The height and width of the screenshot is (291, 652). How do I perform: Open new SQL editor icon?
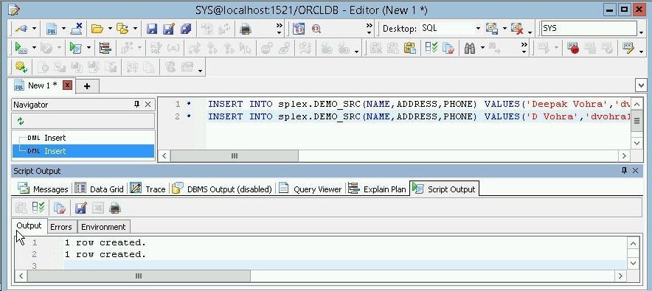point(52,28)
